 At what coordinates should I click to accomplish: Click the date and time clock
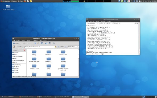pyautogui.click(x=151, y=1)
